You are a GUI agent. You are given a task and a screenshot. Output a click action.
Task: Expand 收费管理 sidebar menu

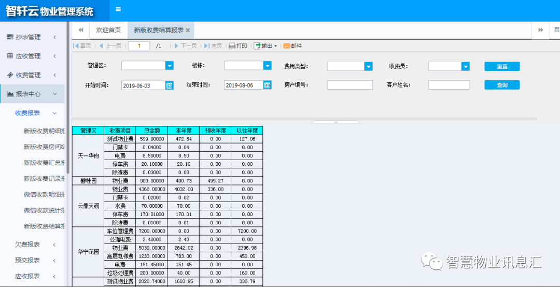pyautogui.click(x=32, y=75)
